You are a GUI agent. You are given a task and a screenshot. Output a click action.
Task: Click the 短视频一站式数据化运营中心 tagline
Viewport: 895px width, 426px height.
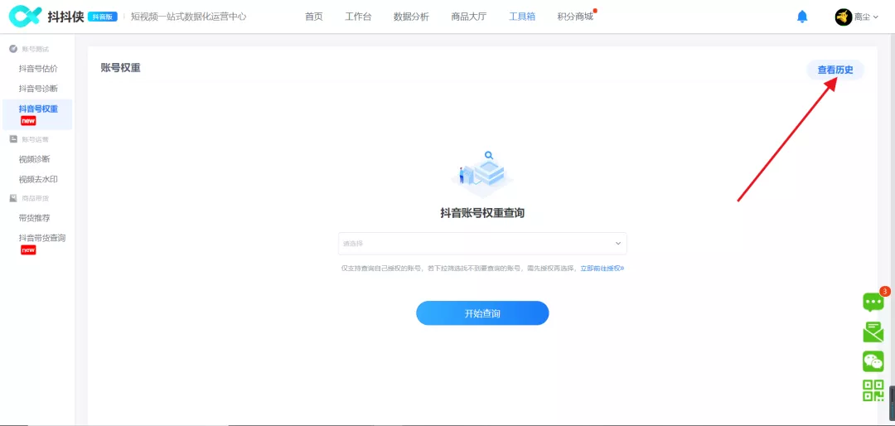coord(188,17)
